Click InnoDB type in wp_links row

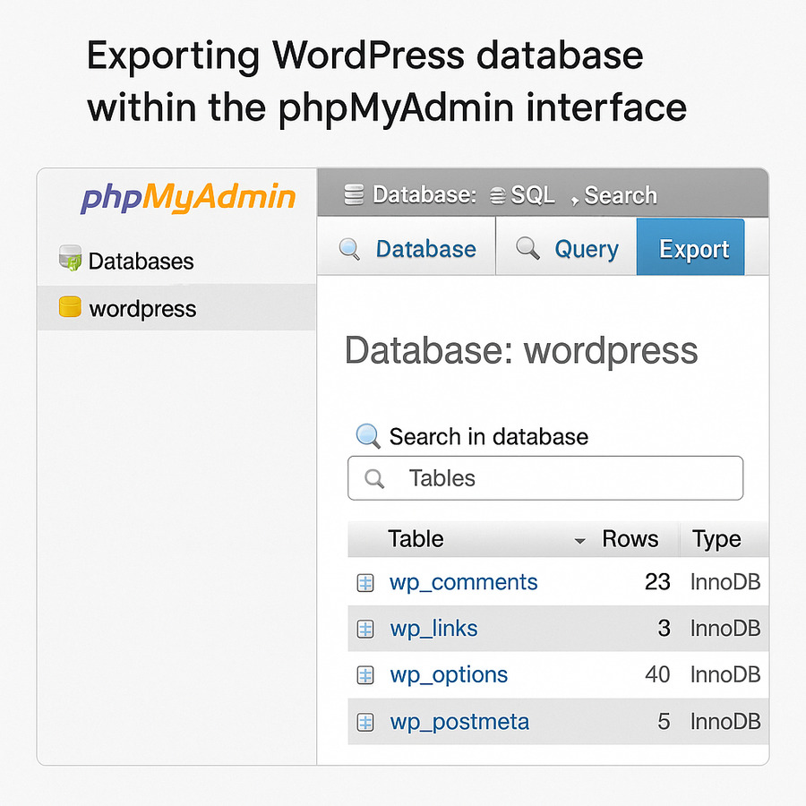point(725,629)
